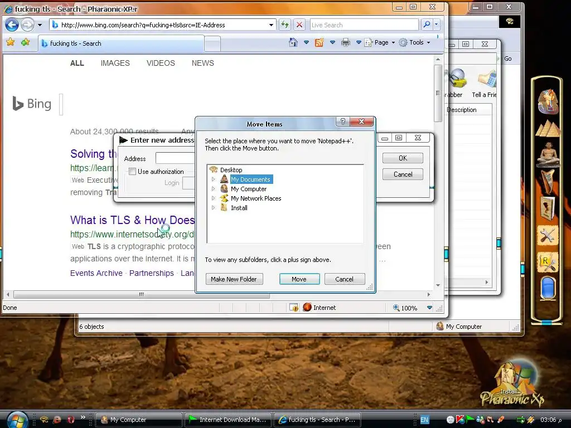Screen dimensions: 571x428
Task: Open the Print dropdown arrow
Action: [x=359, y=42]
